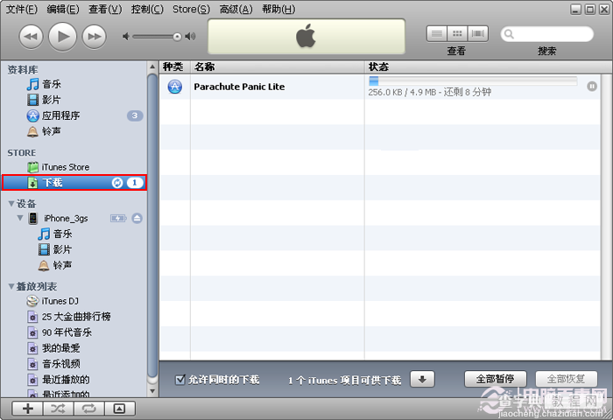Open the 文件(F) menu
This screenshot has width=613, height=420.
click(22, 9)
